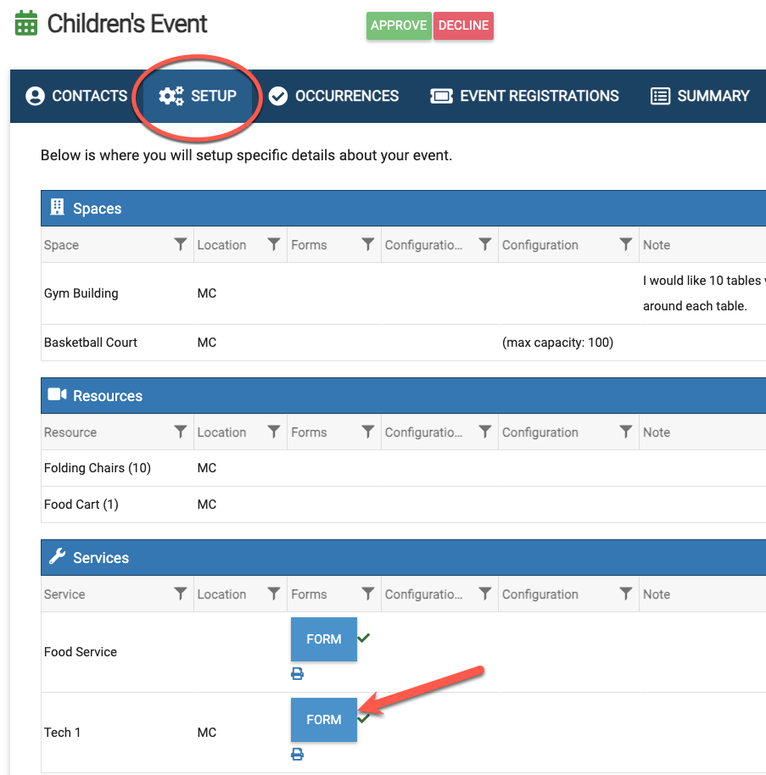Open filter on Spaces Forms column
The image size is (766, 775).
367,244
